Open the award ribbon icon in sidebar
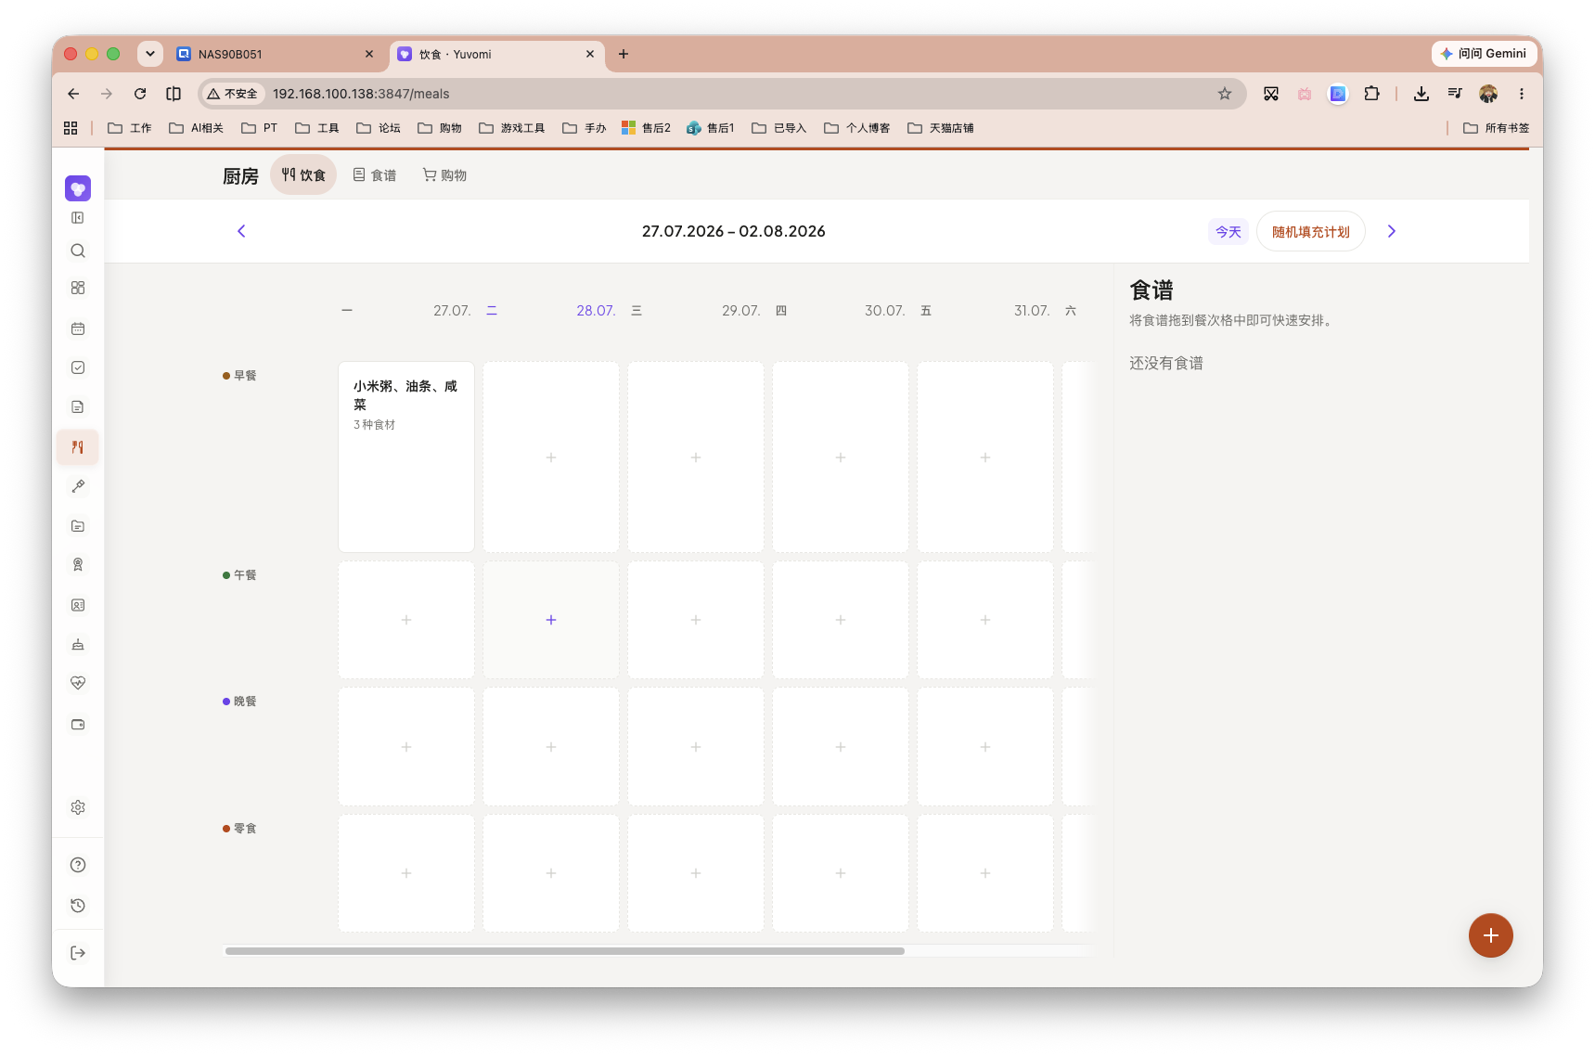Screen dimensions: 1595x1056 (x=78, y=564)
